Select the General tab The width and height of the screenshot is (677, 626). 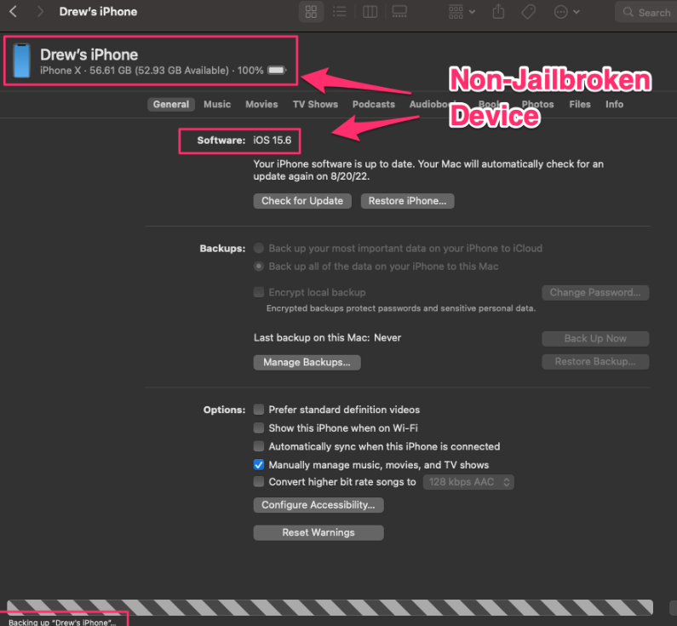pos(171,105)
